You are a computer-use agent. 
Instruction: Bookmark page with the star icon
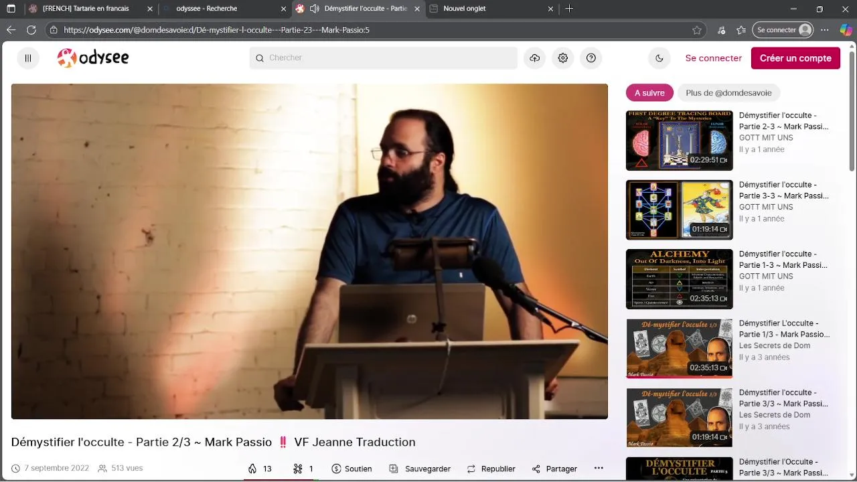click(x=697, y=30)
